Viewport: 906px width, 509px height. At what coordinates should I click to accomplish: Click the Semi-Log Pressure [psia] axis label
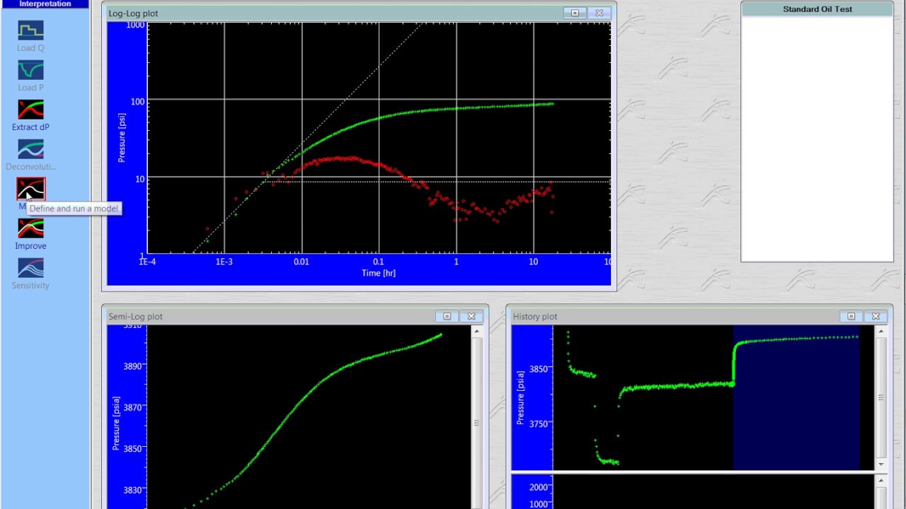pyautogui.click(x=117, y=423)
